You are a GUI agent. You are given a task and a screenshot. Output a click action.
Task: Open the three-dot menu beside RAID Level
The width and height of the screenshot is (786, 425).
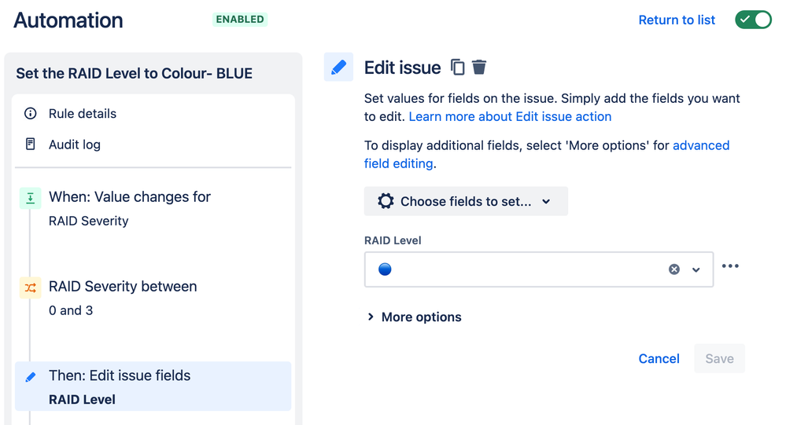tap(730, 266)
